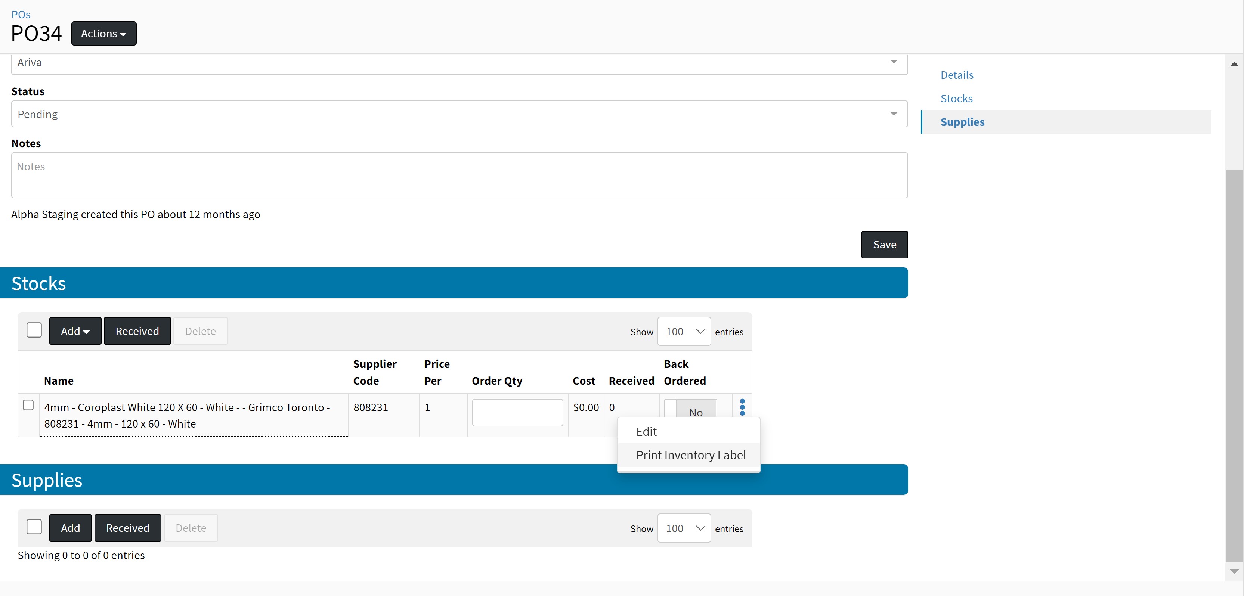Click the POs breadcrumb link
1244x596 pixels.
click(x=21, y=15)
